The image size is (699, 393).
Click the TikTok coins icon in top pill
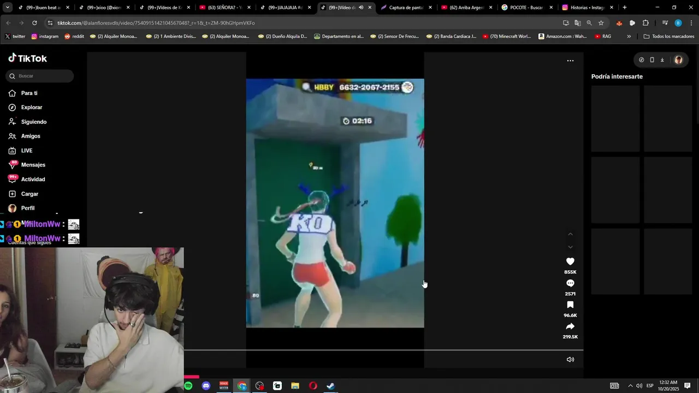(642, 60)
